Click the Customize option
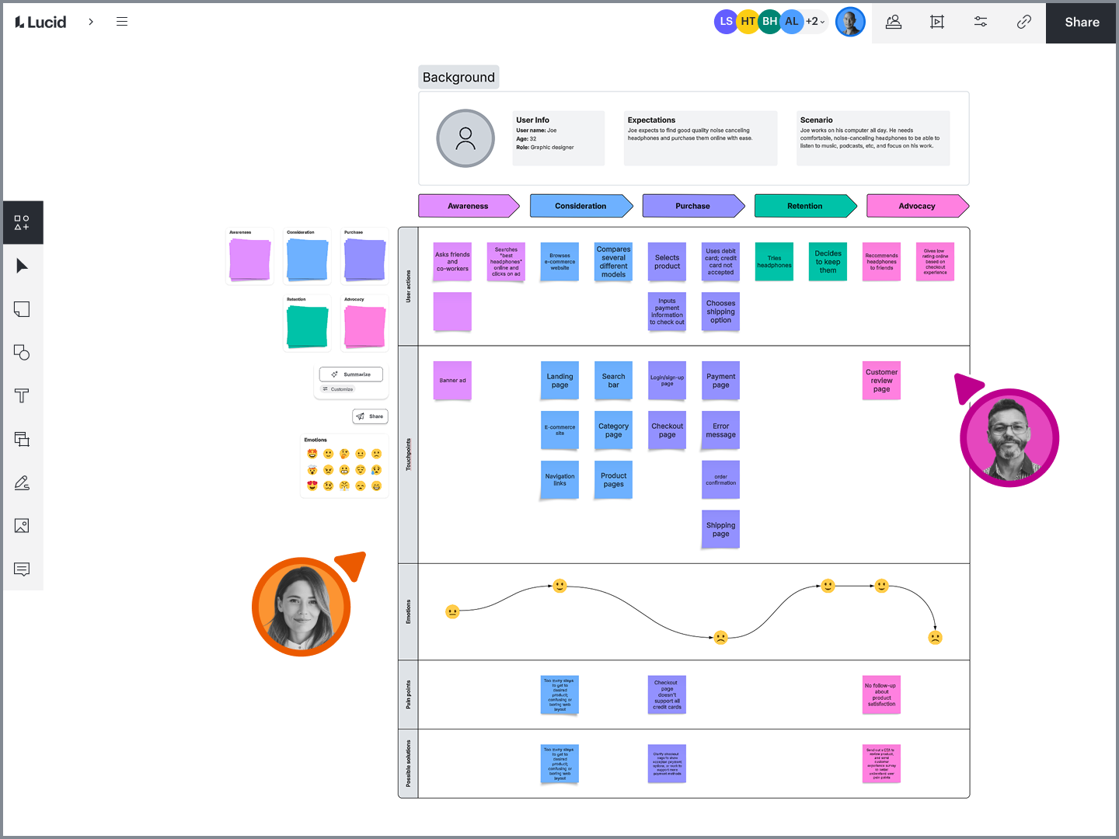Screen dimensions: 1119x839 338,389
